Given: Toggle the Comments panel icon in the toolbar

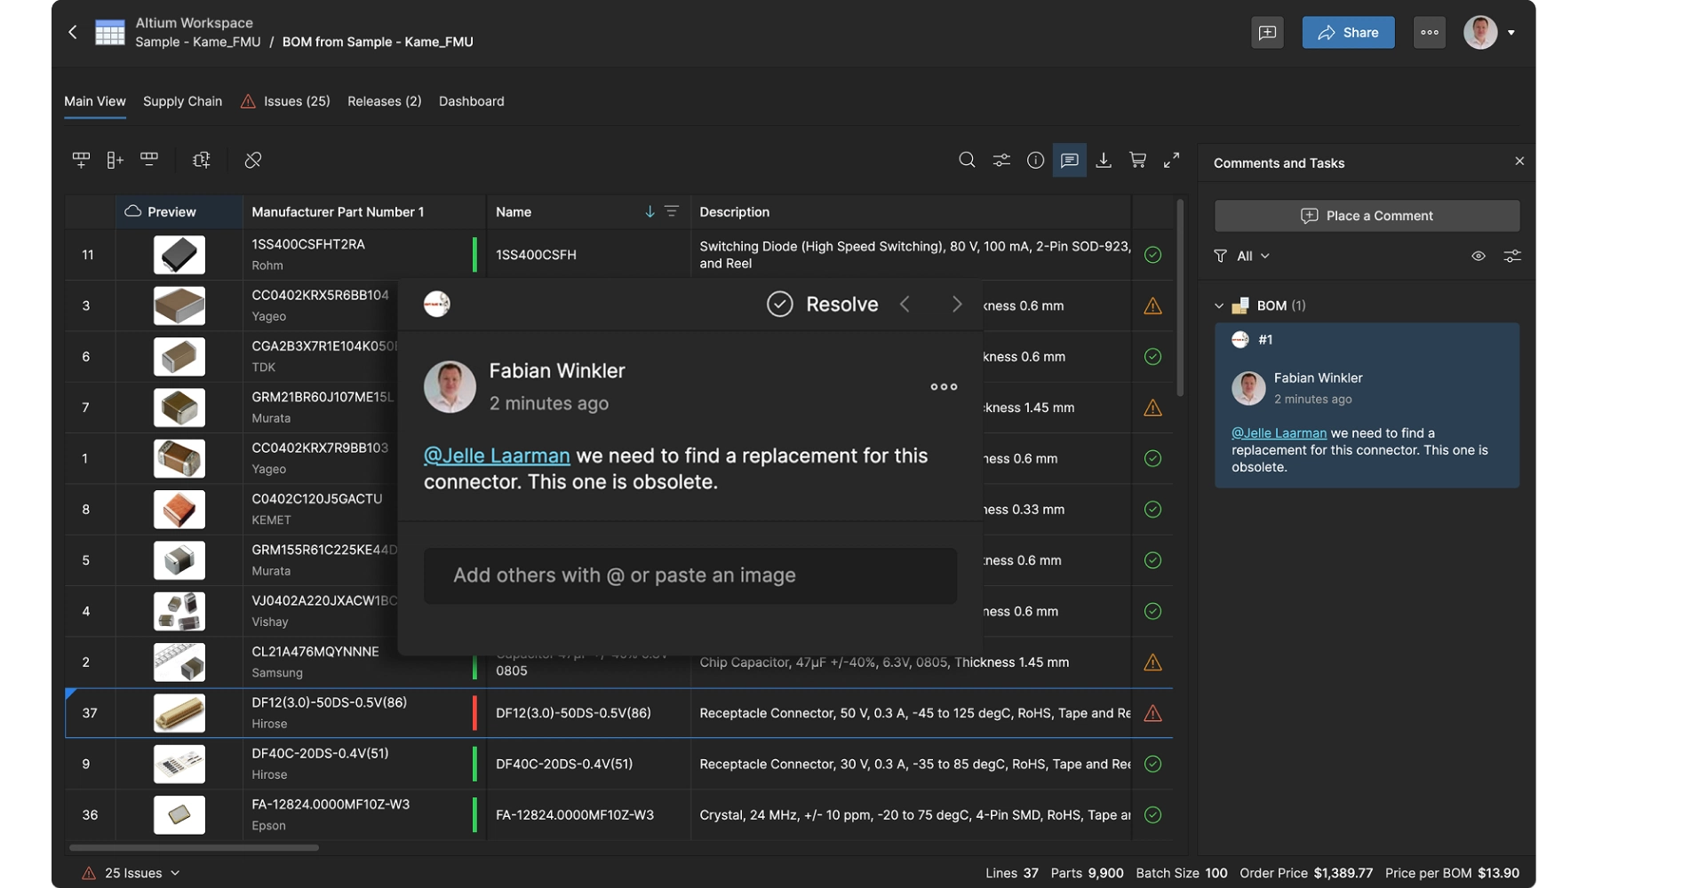Looking at the screenshot, I should click(1070, 160).
